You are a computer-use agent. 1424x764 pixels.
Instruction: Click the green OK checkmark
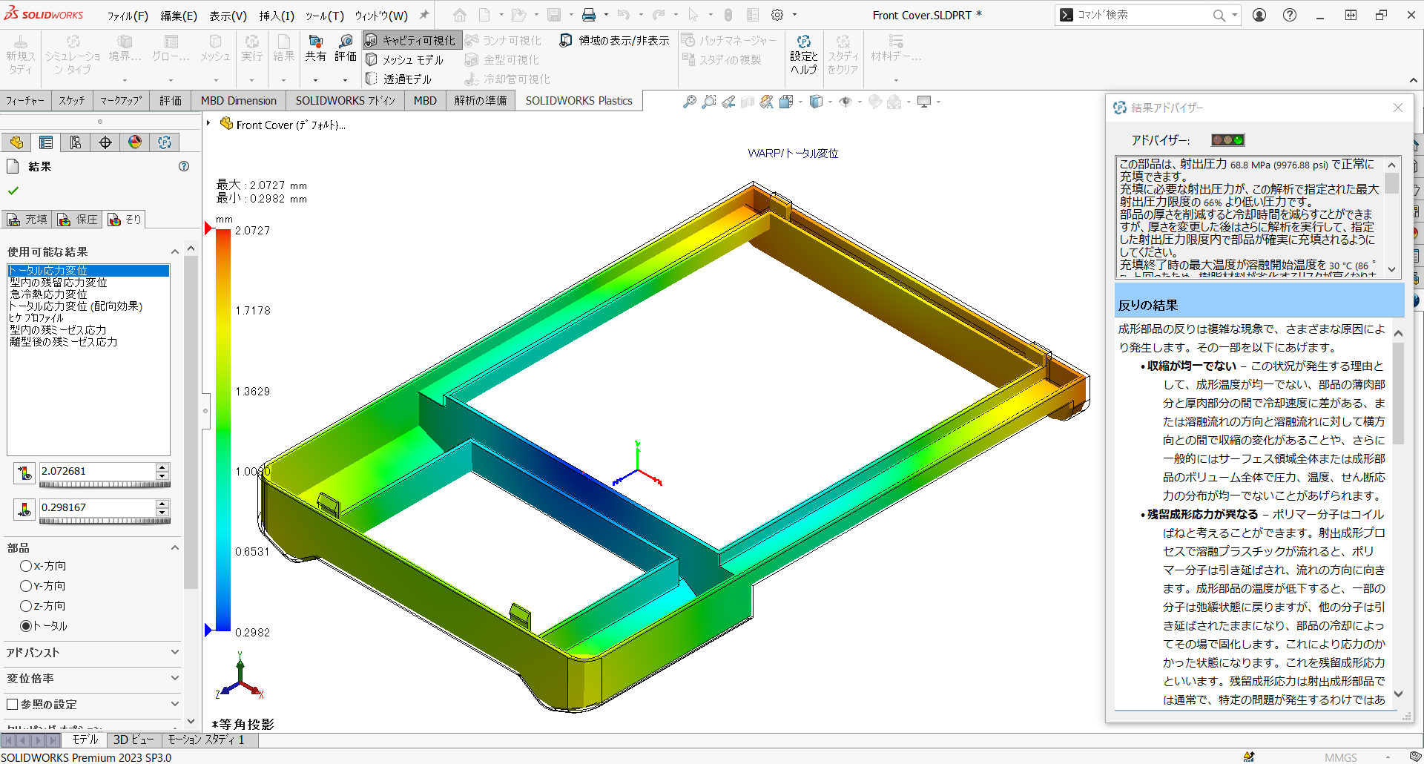tap(13, 191)
